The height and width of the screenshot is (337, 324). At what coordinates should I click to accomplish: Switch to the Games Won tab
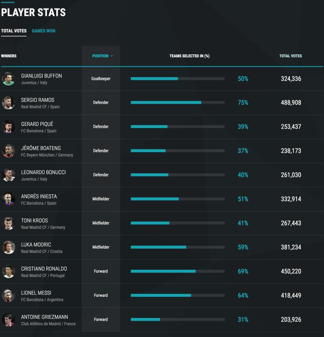point(44,31)
